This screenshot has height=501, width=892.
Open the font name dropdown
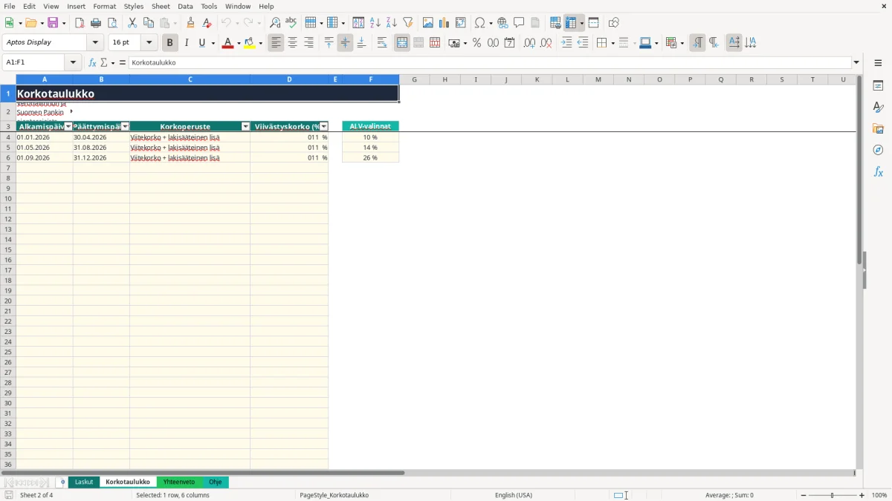click(95, 43)
